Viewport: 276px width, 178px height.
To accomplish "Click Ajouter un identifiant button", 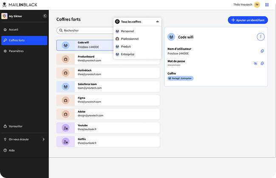I will pyautogui.click(x=248, y=20).
